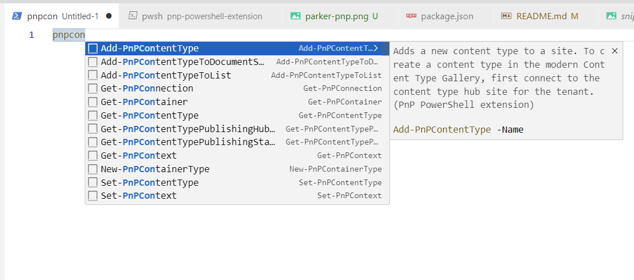Click the typed pnpcon text in editor

[x=69, y=35]
